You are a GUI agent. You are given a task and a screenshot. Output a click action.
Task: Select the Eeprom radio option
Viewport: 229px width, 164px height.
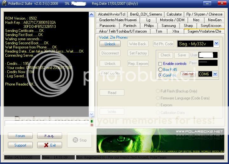pyautogui.click(x=158, y=105)
